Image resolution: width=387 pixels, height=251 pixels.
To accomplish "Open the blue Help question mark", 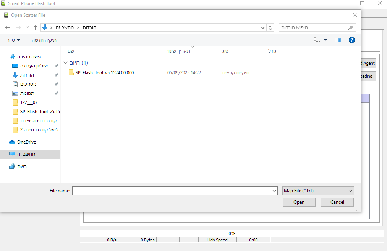I will point(352,40).
